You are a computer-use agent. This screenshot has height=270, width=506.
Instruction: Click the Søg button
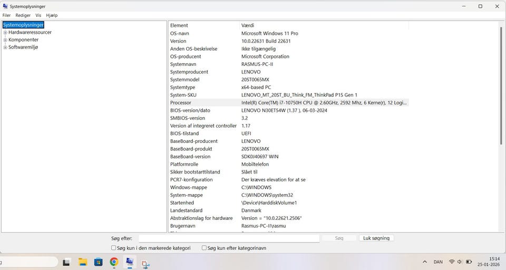339,238
